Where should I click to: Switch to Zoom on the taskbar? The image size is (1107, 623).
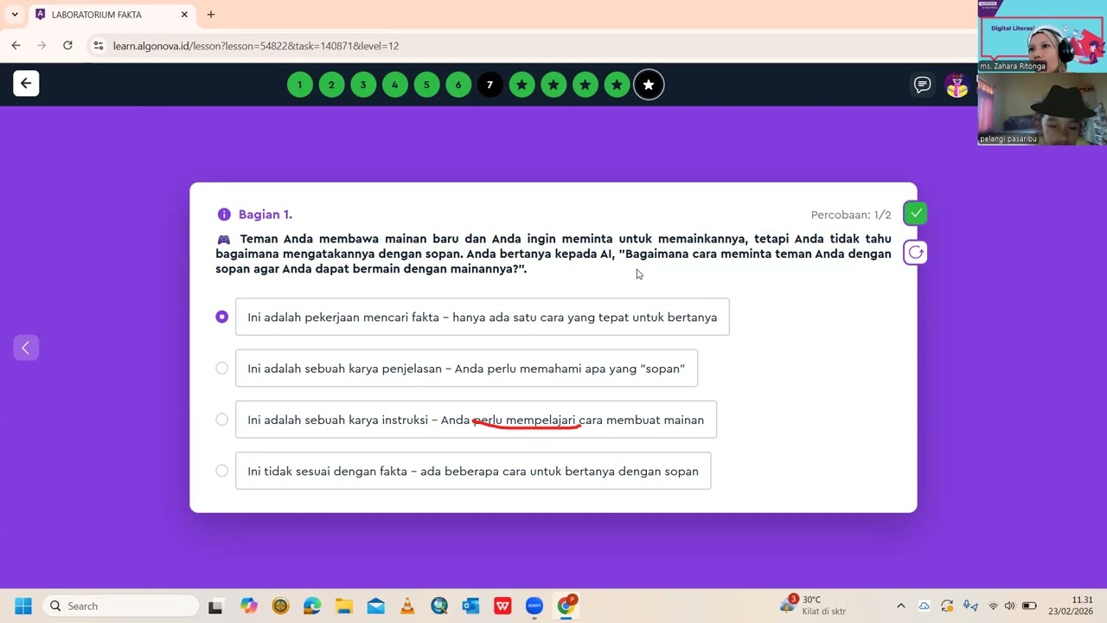coord(534,606)
